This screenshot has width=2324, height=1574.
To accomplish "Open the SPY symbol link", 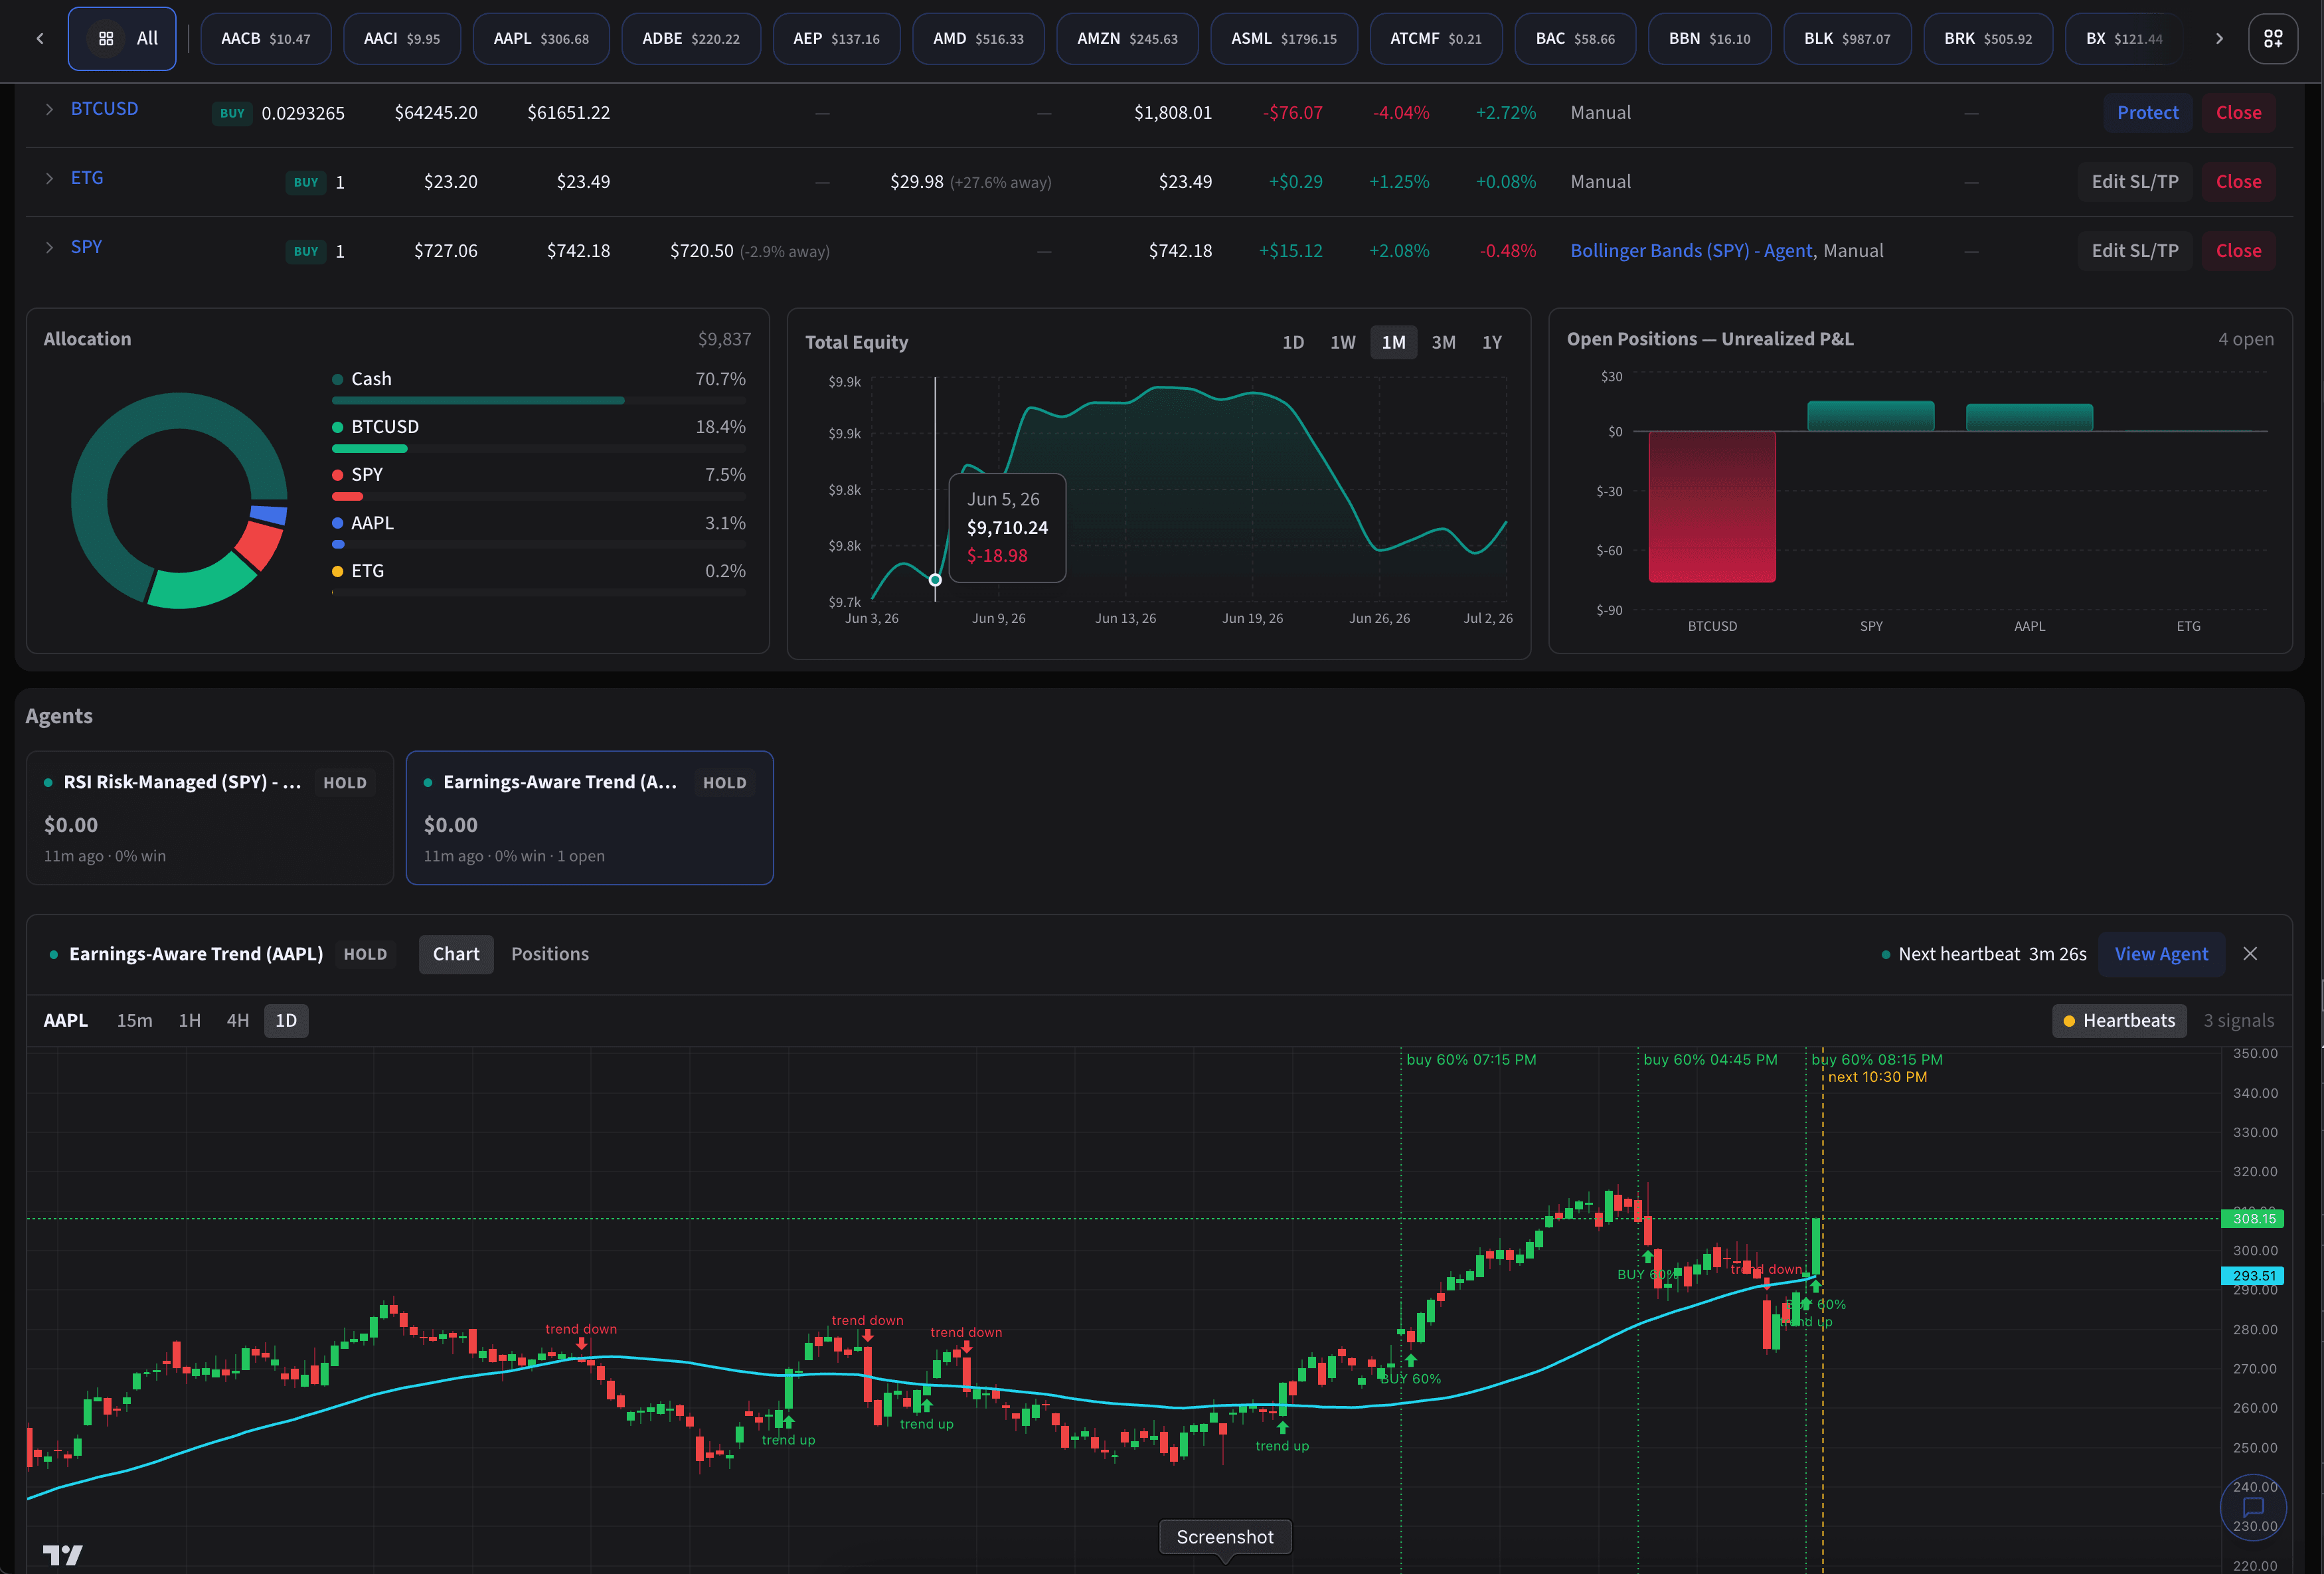I will pyautogui.click(x=86, y=247).
